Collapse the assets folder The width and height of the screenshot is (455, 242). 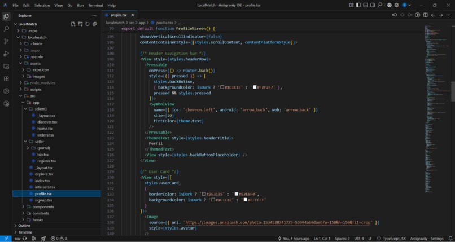(x=20, y=63)
